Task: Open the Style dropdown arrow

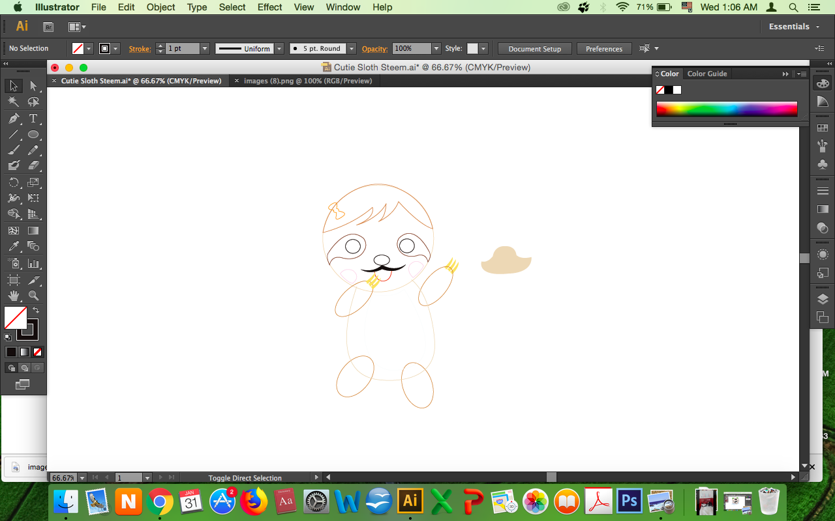Action: pos(483,49)
